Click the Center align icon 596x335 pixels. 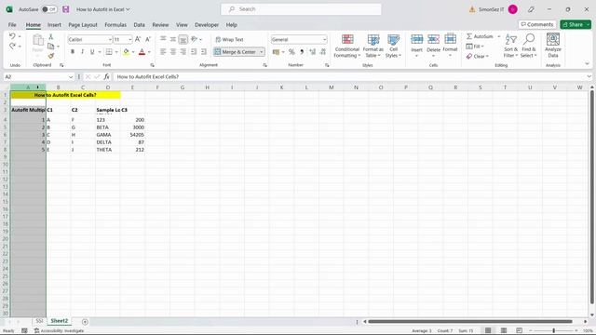[x=173, y=52]
